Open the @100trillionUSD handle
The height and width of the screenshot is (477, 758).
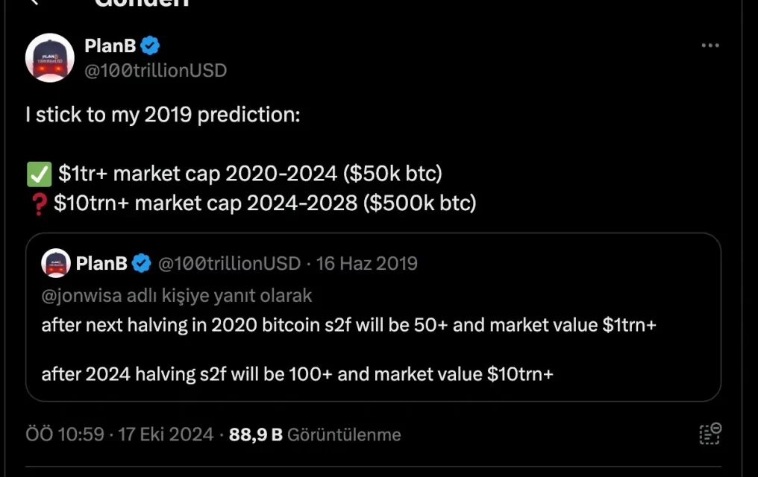coord(157,72)
